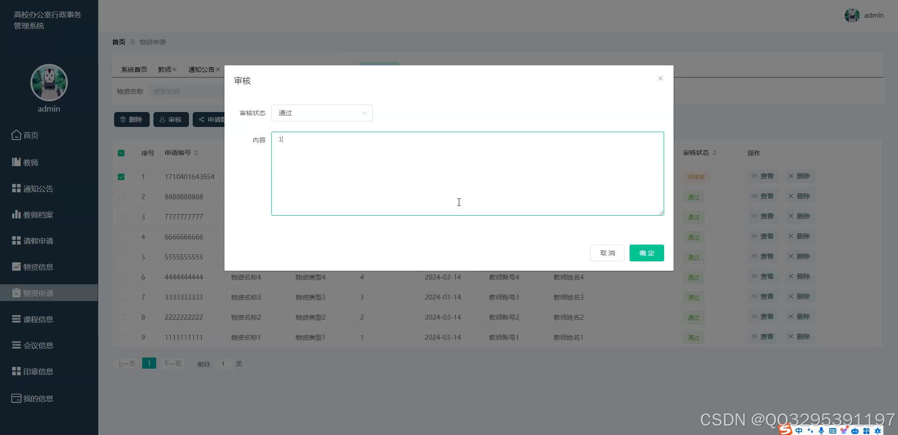Click the card icon beside 我的信息
Viewport: 898px width, 435px height.
coord(16,398)
